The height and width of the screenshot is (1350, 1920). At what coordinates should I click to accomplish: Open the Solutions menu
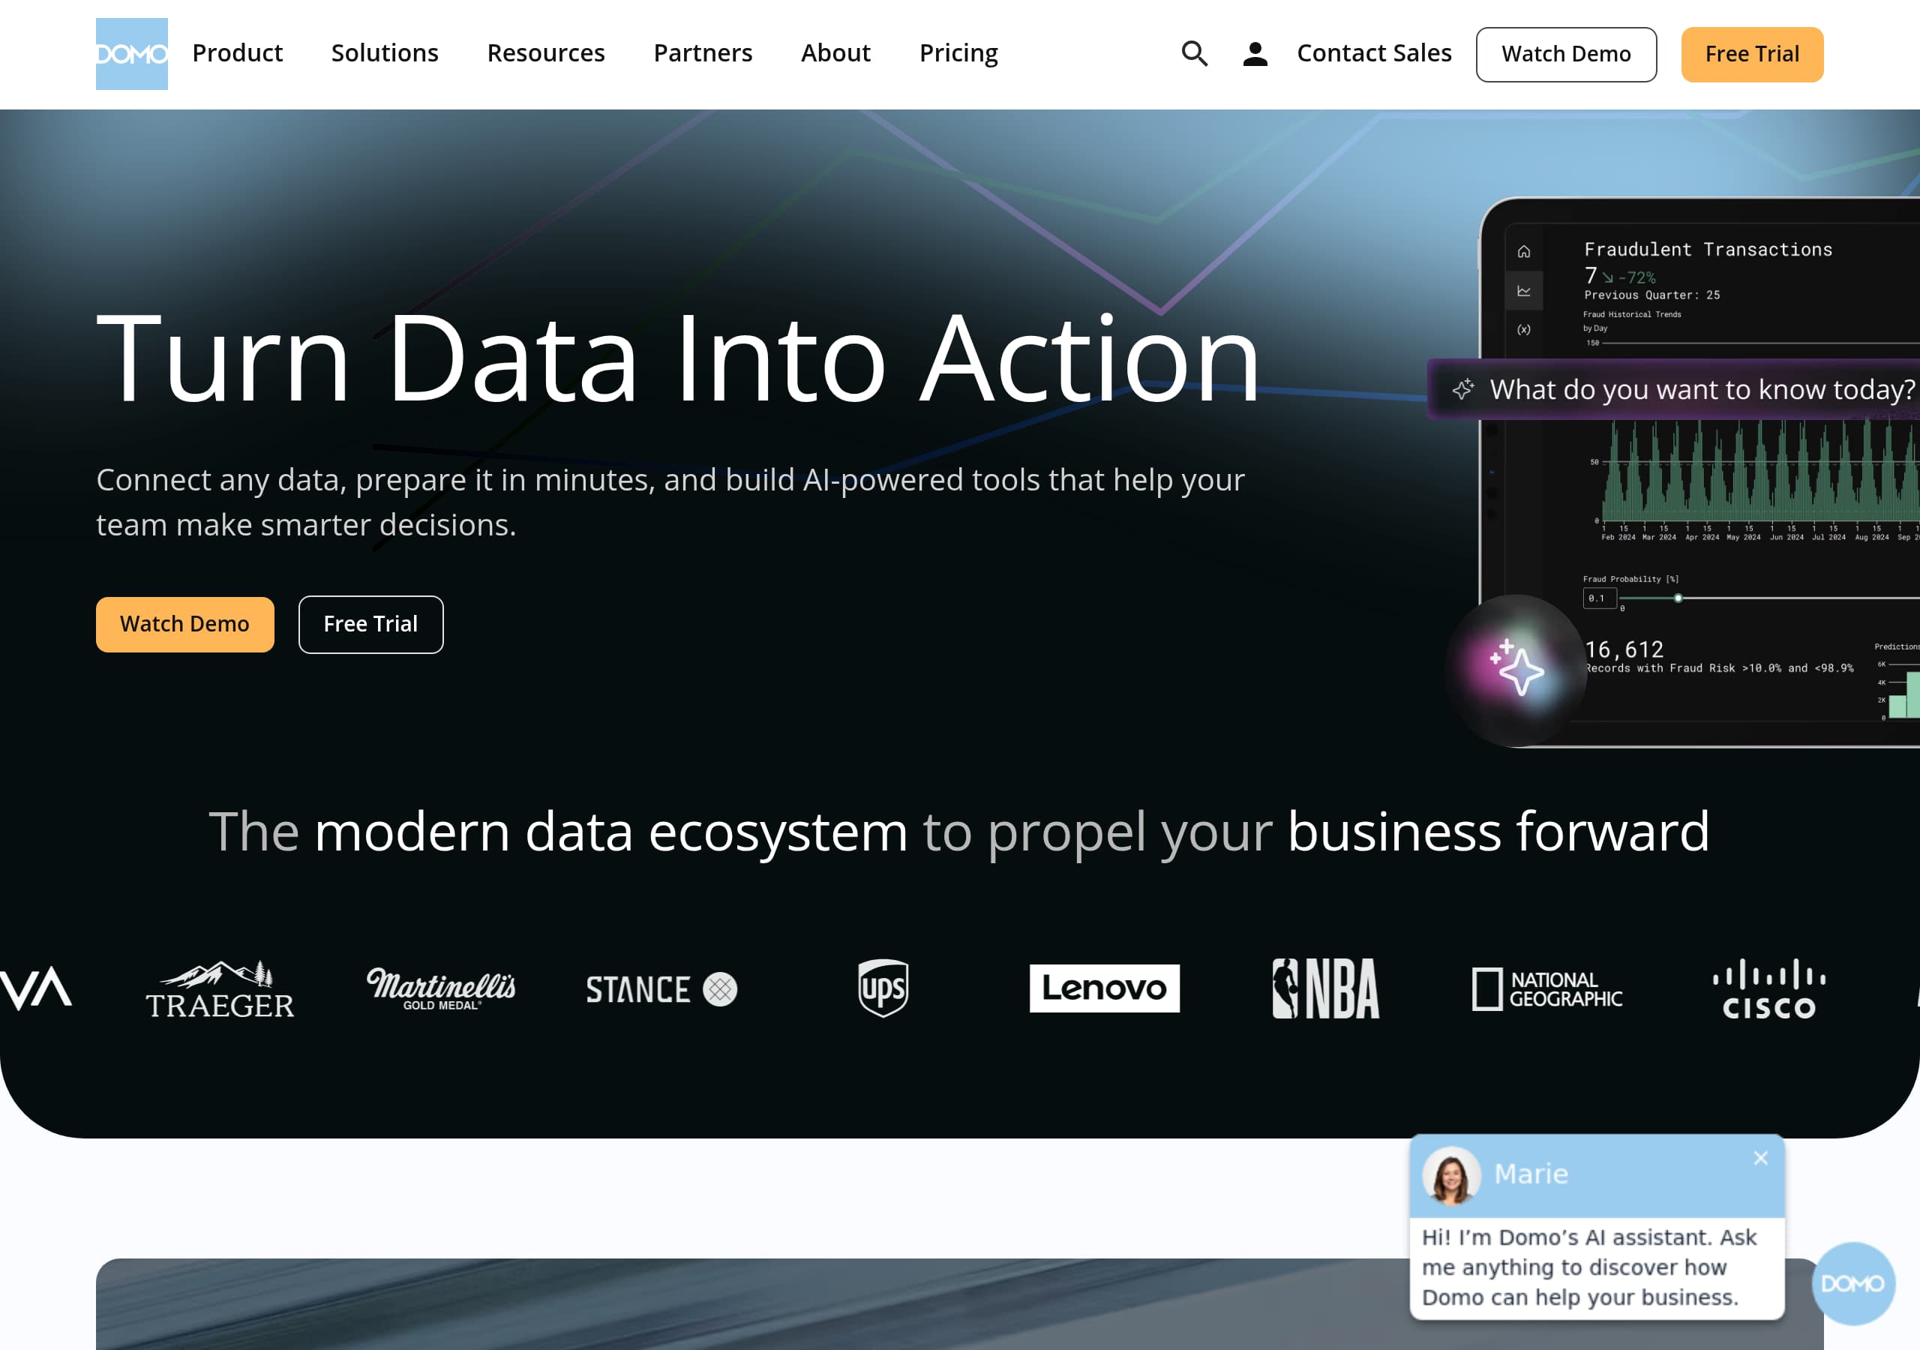385,53
